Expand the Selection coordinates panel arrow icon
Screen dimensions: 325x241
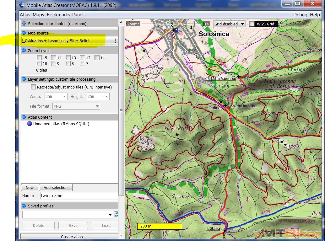pyautogui.click(x=24, y=24)
